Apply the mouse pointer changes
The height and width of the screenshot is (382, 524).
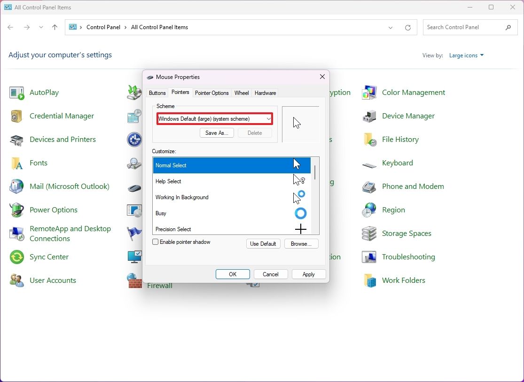pos(308,274)
